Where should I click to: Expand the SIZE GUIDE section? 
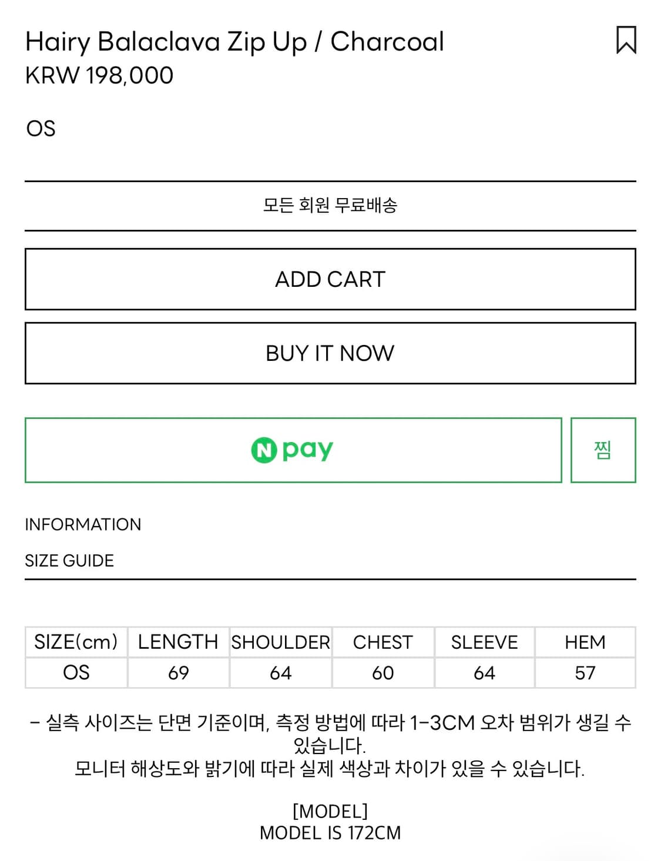coord(68,561)
